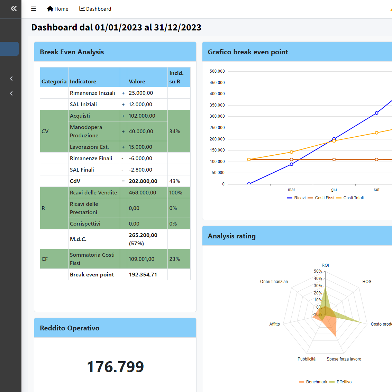Click the Ricavi data point at giu

[x=334, y=139]
